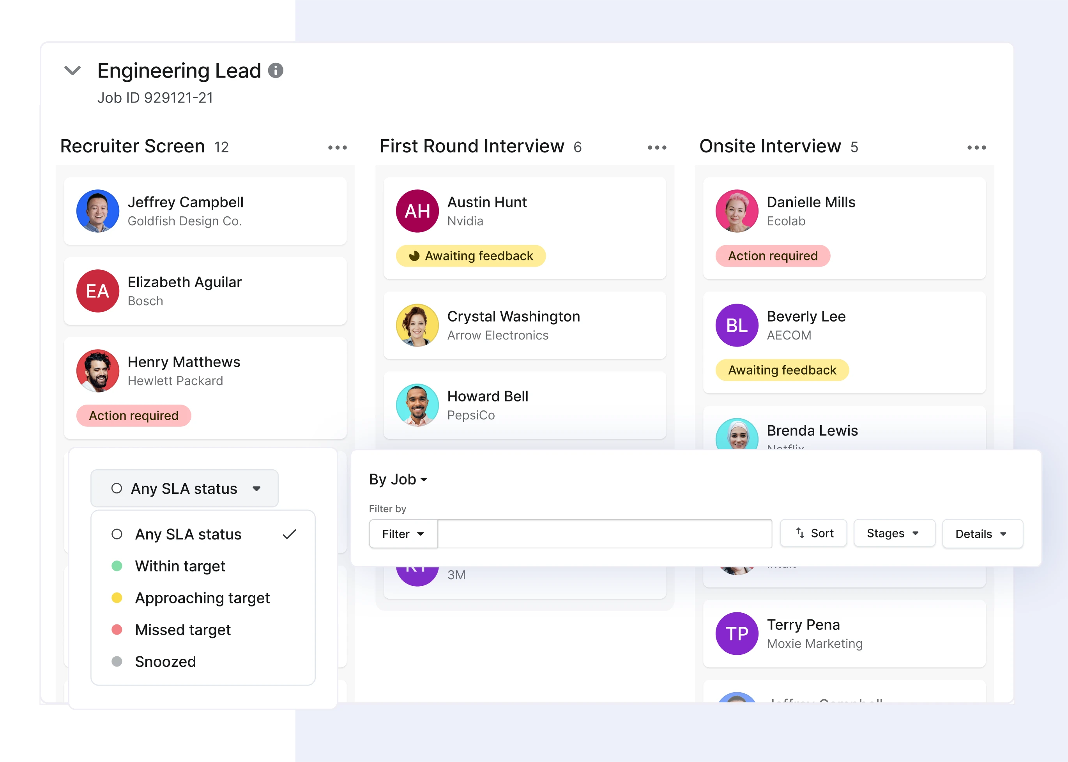Open the three-dot menu for Onsite Interview
1068x762 pixels.
976,149
